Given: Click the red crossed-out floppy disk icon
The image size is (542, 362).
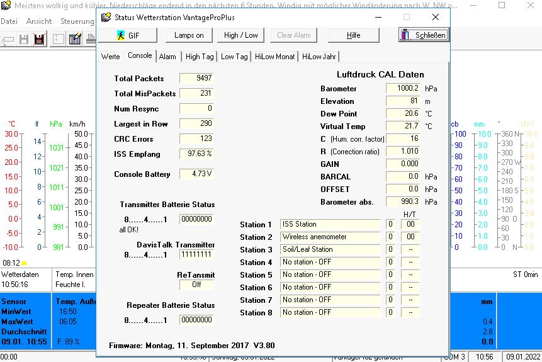Looking at the screenshot, I should (39, 40).
